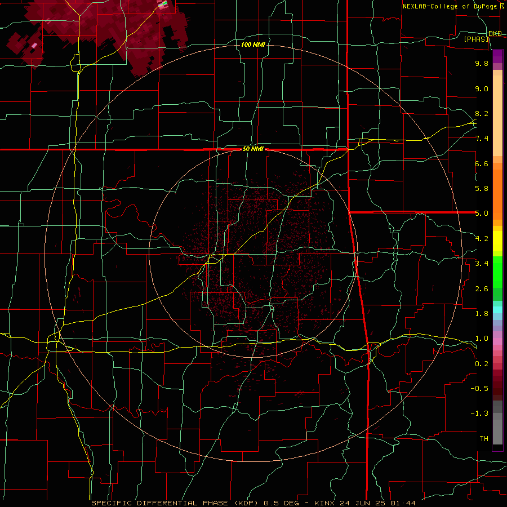Image resolution: width=507 pixels, height=507 pixels.
Task: Pick the pale peach band on color scale
Action: pyautogui.click(x=497, y=115)
